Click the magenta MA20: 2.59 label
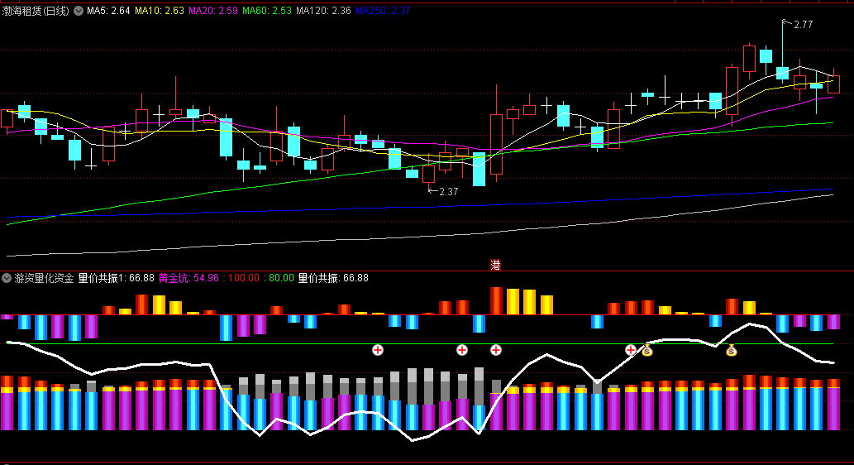The image size is (854, 465). [x=213, y=11]
